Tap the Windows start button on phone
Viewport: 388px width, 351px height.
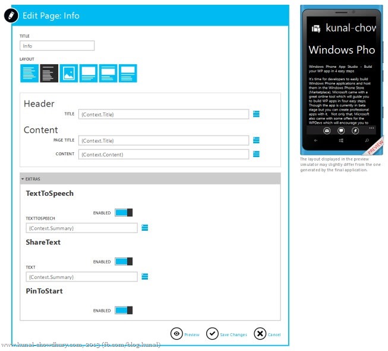(342, 142)
